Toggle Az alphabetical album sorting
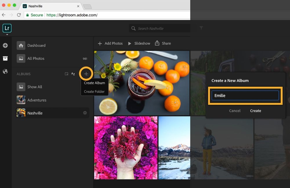 click(73, 74)
